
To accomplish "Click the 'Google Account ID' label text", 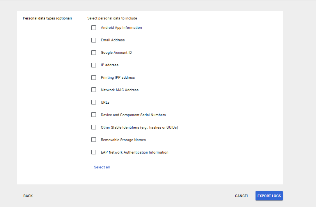I will click(x=116, y=53).
